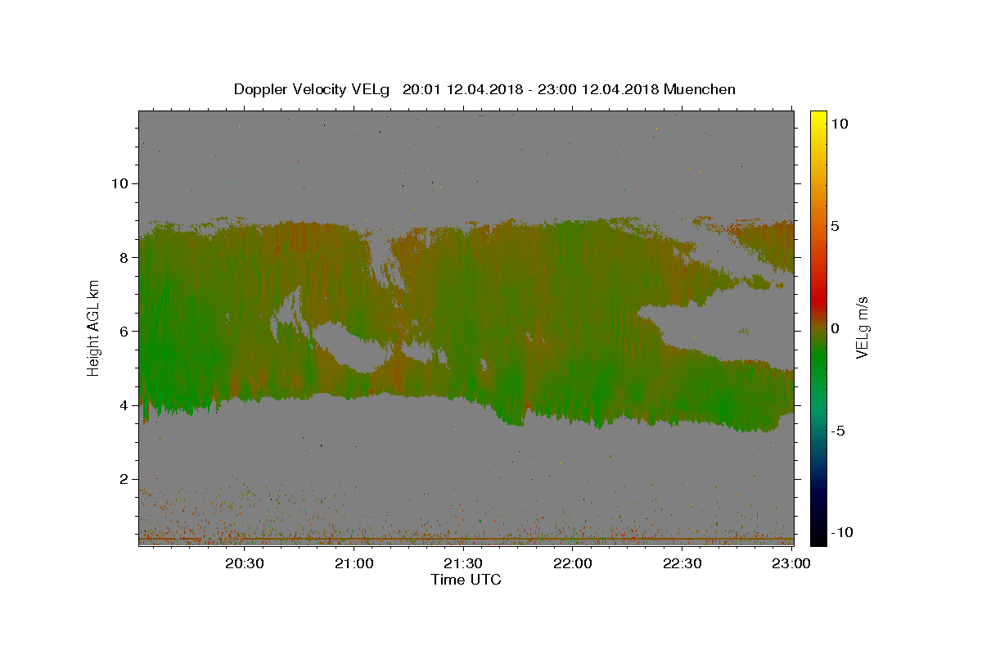Click the 'VELg m/s' colorbar label
Screen dimensions: 982x655
click(x=862, y=327)
